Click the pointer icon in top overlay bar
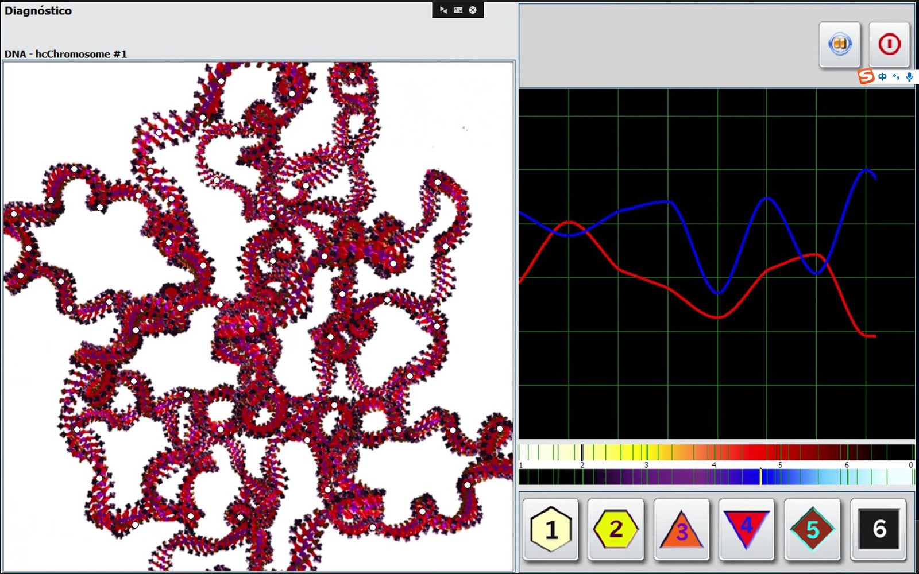 443,10
